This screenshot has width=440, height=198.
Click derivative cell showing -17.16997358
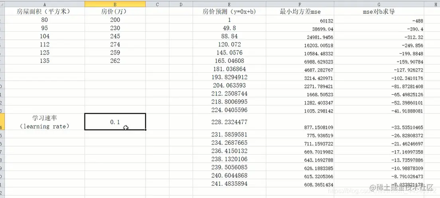click(x=379, y=151)
